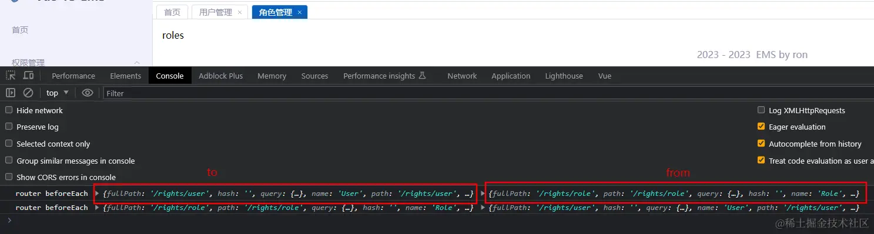This screenshot has width=874, height=234.
Task: Click the Performance insights flask icon
Action: tap(421, 76)
